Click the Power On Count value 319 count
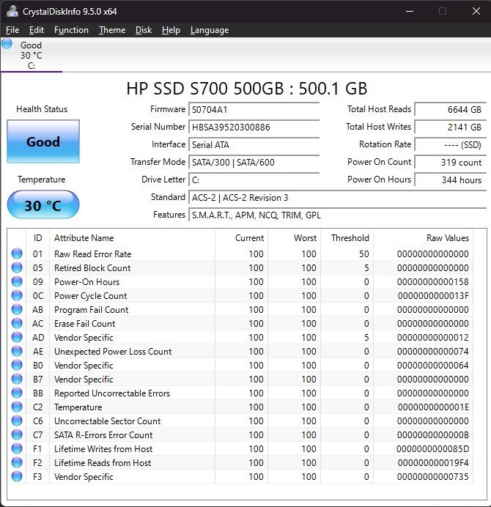 click(451, 162)
